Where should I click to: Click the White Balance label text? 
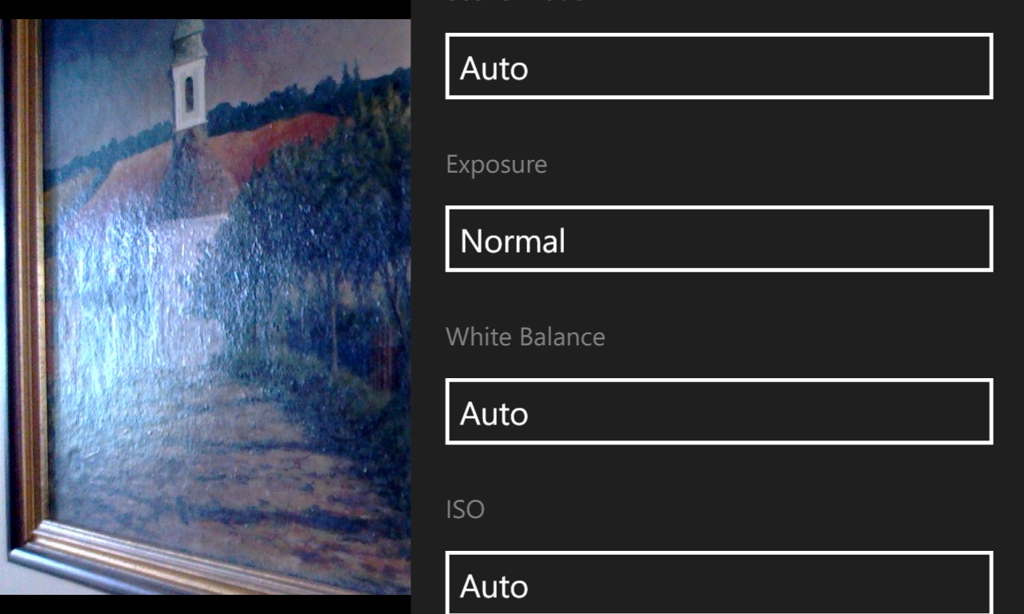point(525,337)
